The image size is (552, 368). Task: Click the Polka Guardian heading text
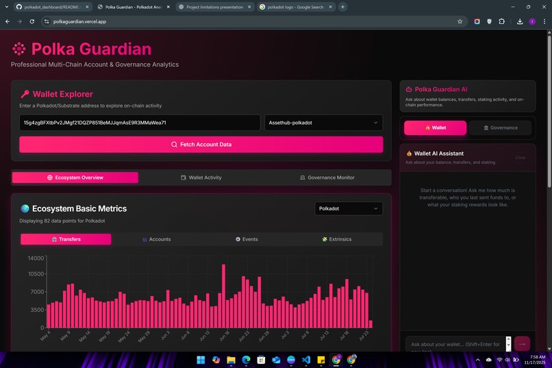tap(91, 49)
